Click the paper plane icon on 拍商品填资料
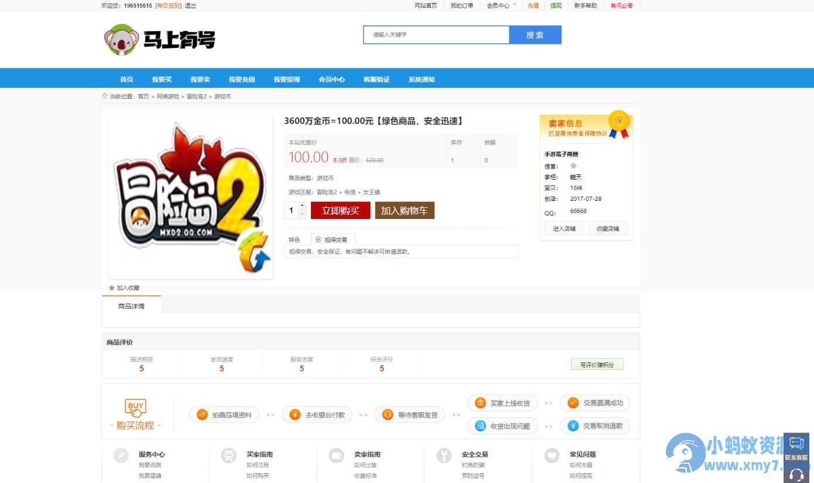Image resolution: width=814 pixels, height=483 pixels. [x=202, y=415]
